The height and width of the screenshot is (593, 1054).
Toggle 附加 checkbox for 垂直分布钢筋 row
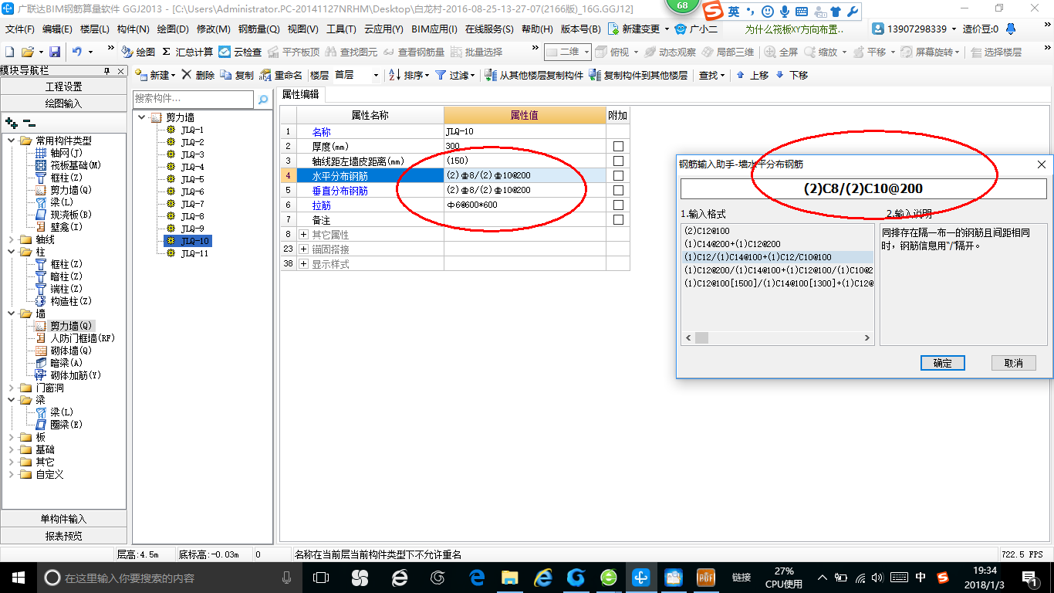[x=618, y=190]
